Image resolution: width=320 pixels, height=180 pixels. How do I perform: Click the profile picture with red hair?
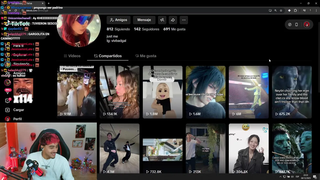coord(78,31)
